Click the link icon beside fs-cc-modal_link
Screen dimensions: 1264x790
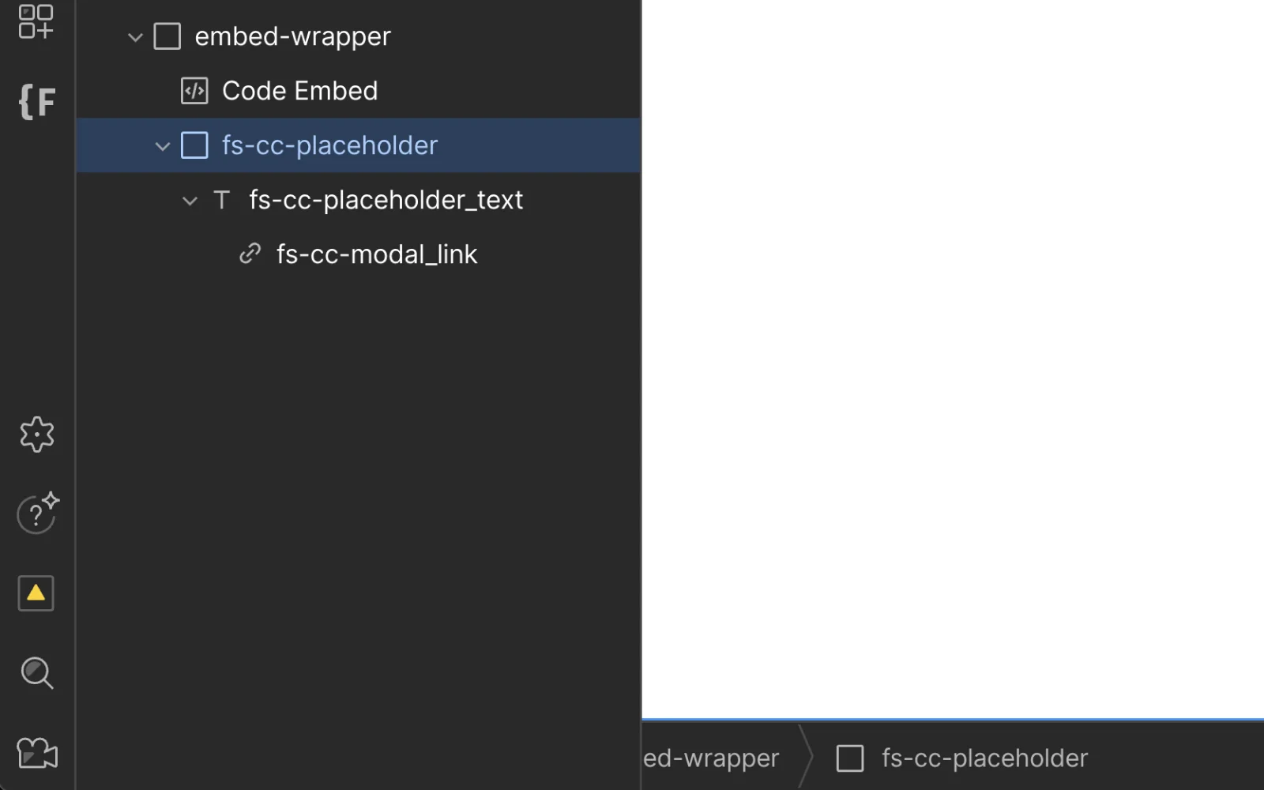point(250,254)
